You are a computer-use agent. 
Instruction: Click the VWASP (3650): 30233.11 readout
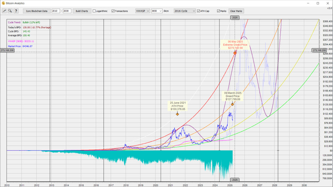(21, 41)
